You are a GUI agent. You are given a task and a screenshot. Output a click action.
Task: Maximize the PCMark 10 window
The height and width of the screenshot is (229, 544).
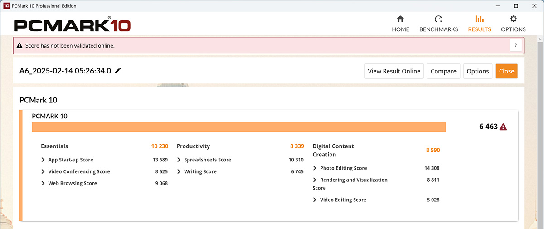pos(516,6)
